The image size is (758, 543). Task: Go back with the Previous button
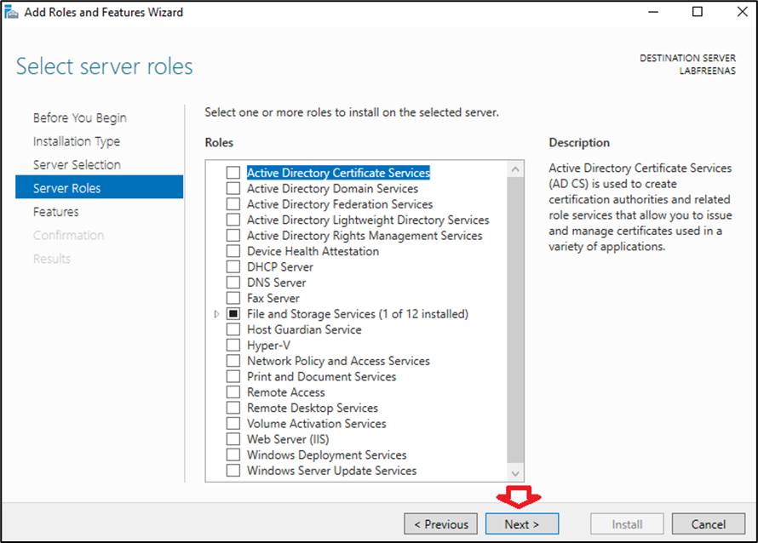tap(440, 524)
